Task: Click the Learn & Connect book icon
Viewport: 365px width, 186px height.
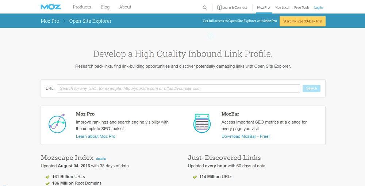Action: coord(219,8)
